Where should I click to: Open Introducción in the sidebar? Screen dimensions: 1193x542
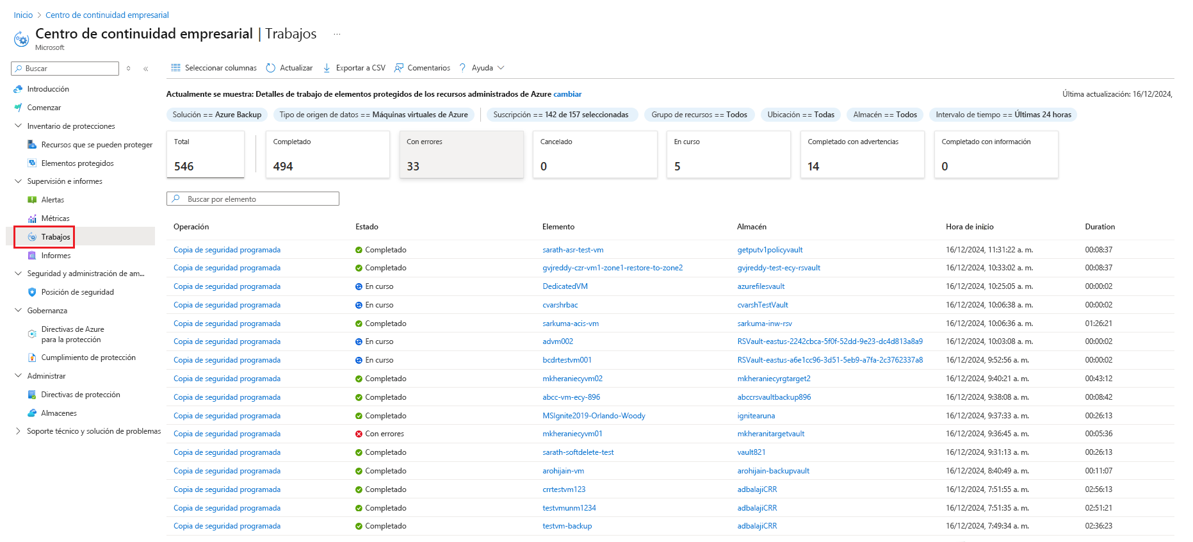(48, 89)
